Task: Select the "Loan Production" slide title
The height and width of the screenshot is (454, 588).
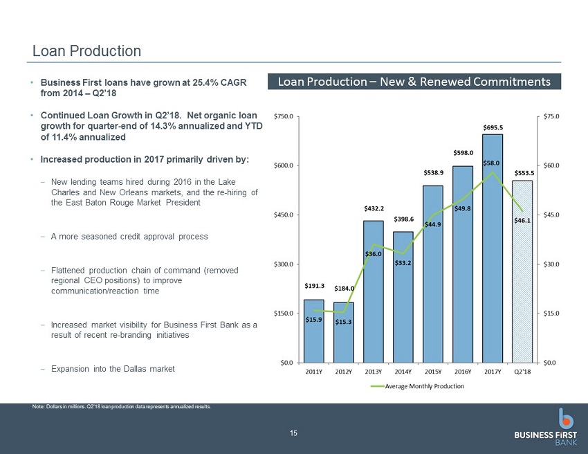Action: [x=86, y=51]
